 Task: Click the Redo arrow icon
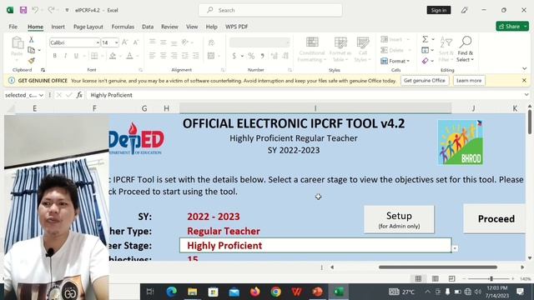point(51,10)
